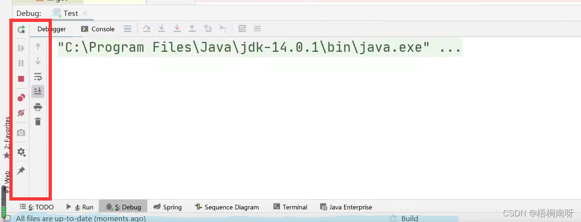Screen dimensions: 581x222
Task: Toggle scroll to end of console
Action: pyautogui.click(x=38, y=91)
